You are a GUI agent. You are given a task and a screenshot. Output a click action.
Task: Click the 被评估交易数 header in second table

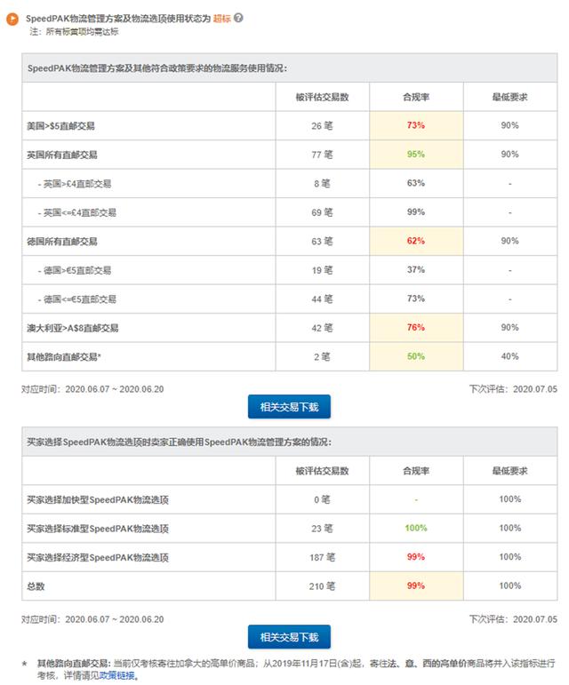(322, 471)
